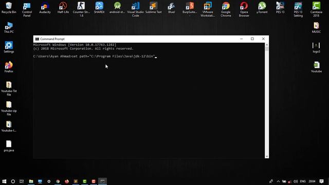Click the logo3 file on desktop
Viewport: 329px width, 185px height.
coord(316,48)
